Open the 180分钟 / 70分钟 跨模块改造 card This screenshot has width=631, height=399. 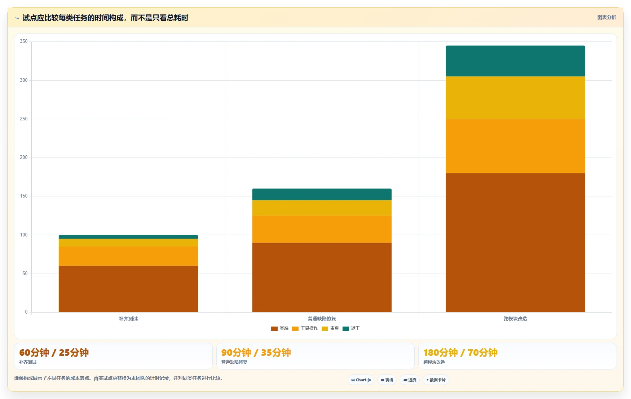(517, 356)
